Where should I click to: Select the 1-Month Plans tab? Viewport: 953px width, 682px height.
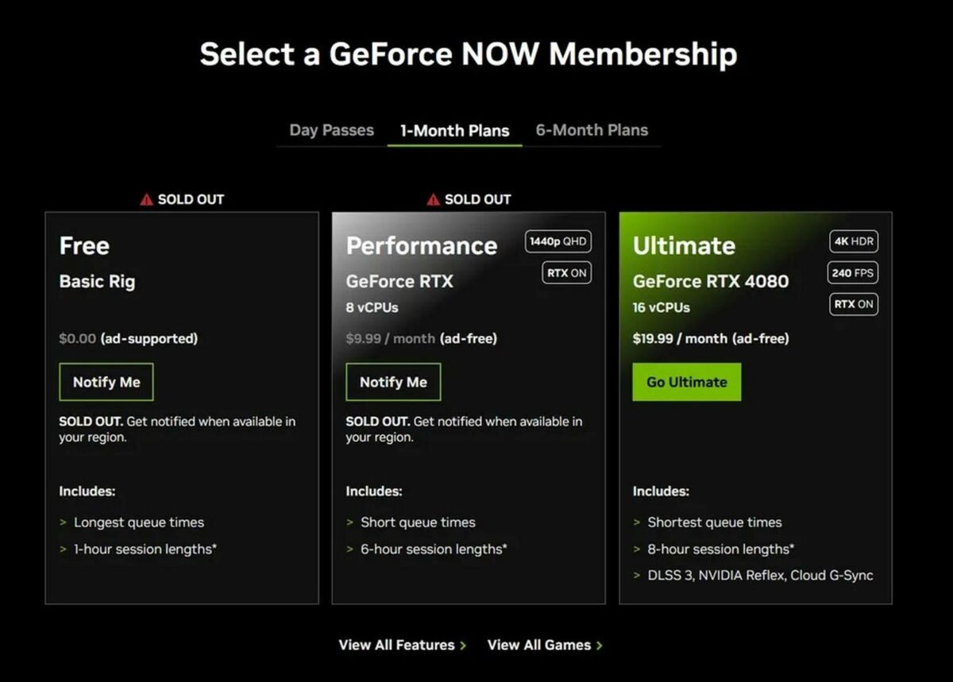click(x=453, y=129)
